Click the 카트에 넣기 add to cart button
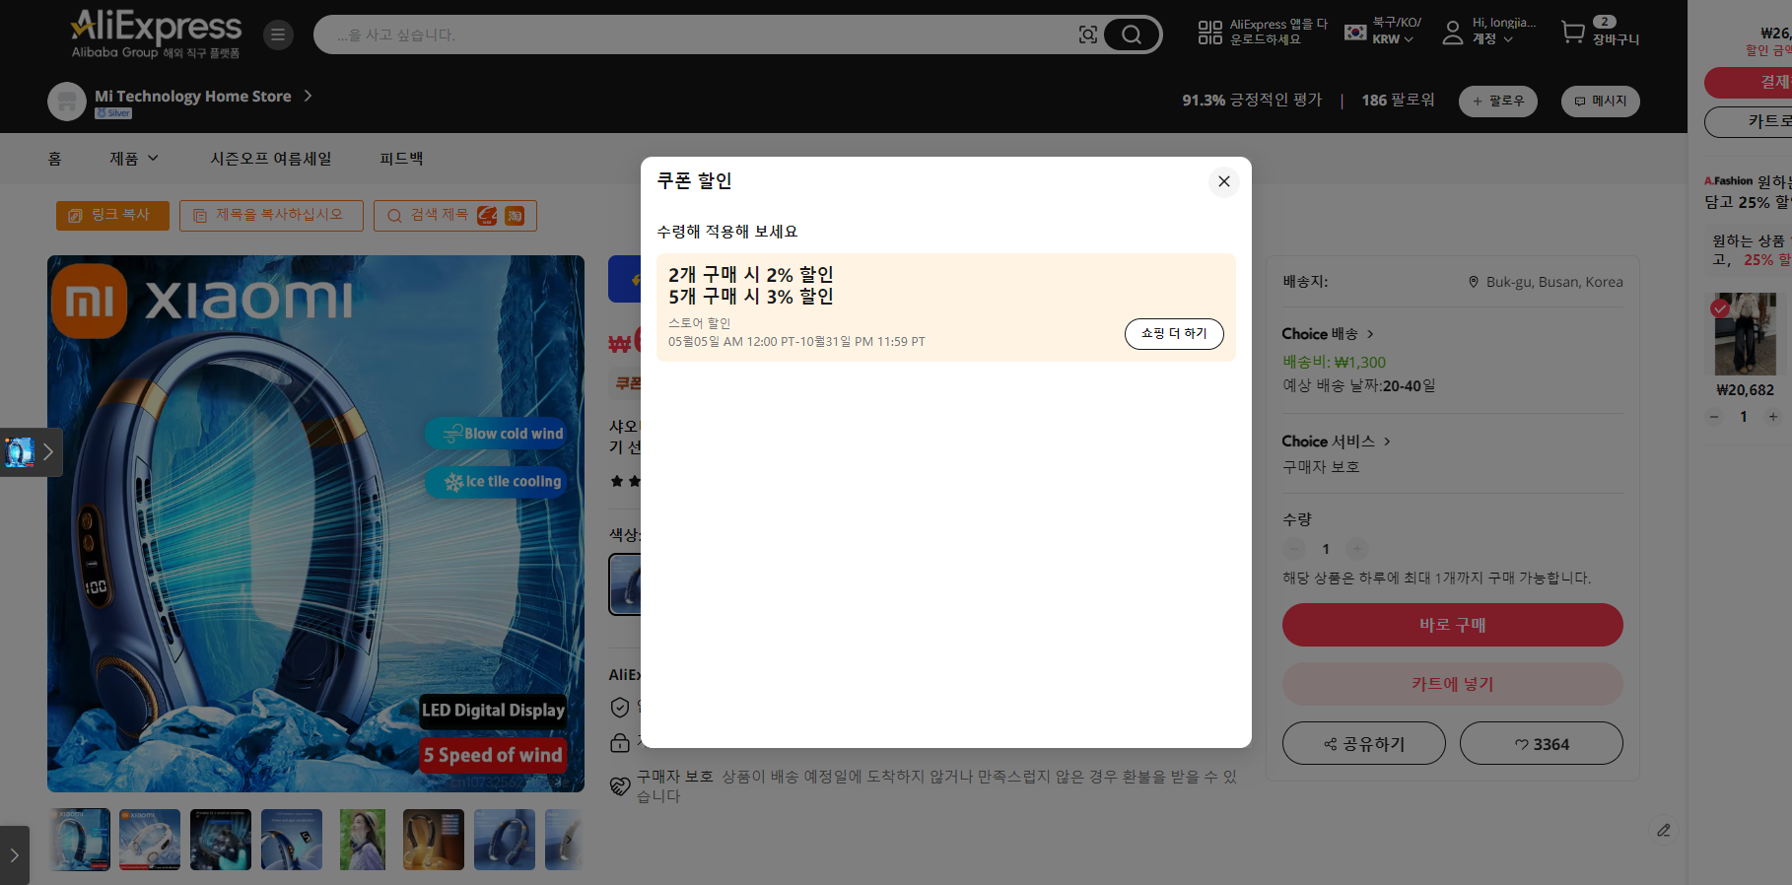This screenshot has width=1792, height=885. point(1452,684)
